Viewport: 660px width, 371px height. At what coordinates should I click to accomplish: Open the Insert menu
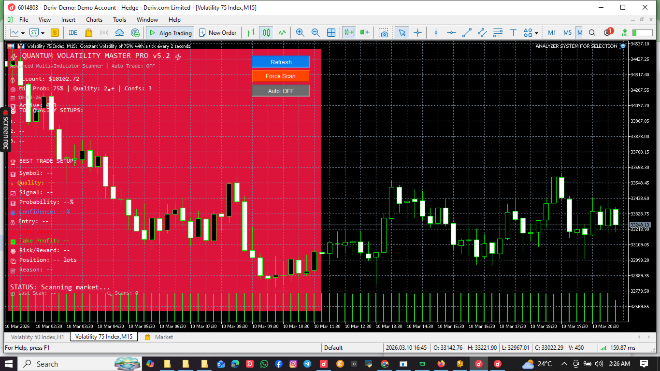(68, 20)
